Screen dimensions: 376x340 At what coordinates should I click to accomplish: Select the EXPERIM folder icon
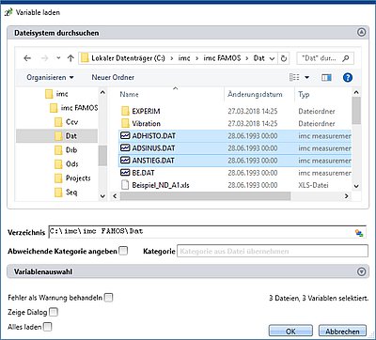125,111
